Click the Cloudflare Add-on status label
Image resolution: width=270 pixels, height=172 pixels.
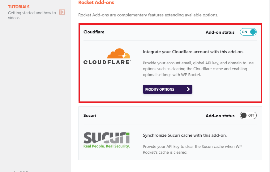[220, 32]
